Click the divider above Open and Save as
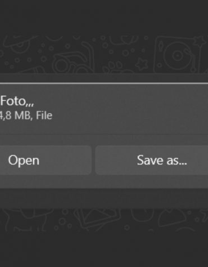 (x=104, y=134)
